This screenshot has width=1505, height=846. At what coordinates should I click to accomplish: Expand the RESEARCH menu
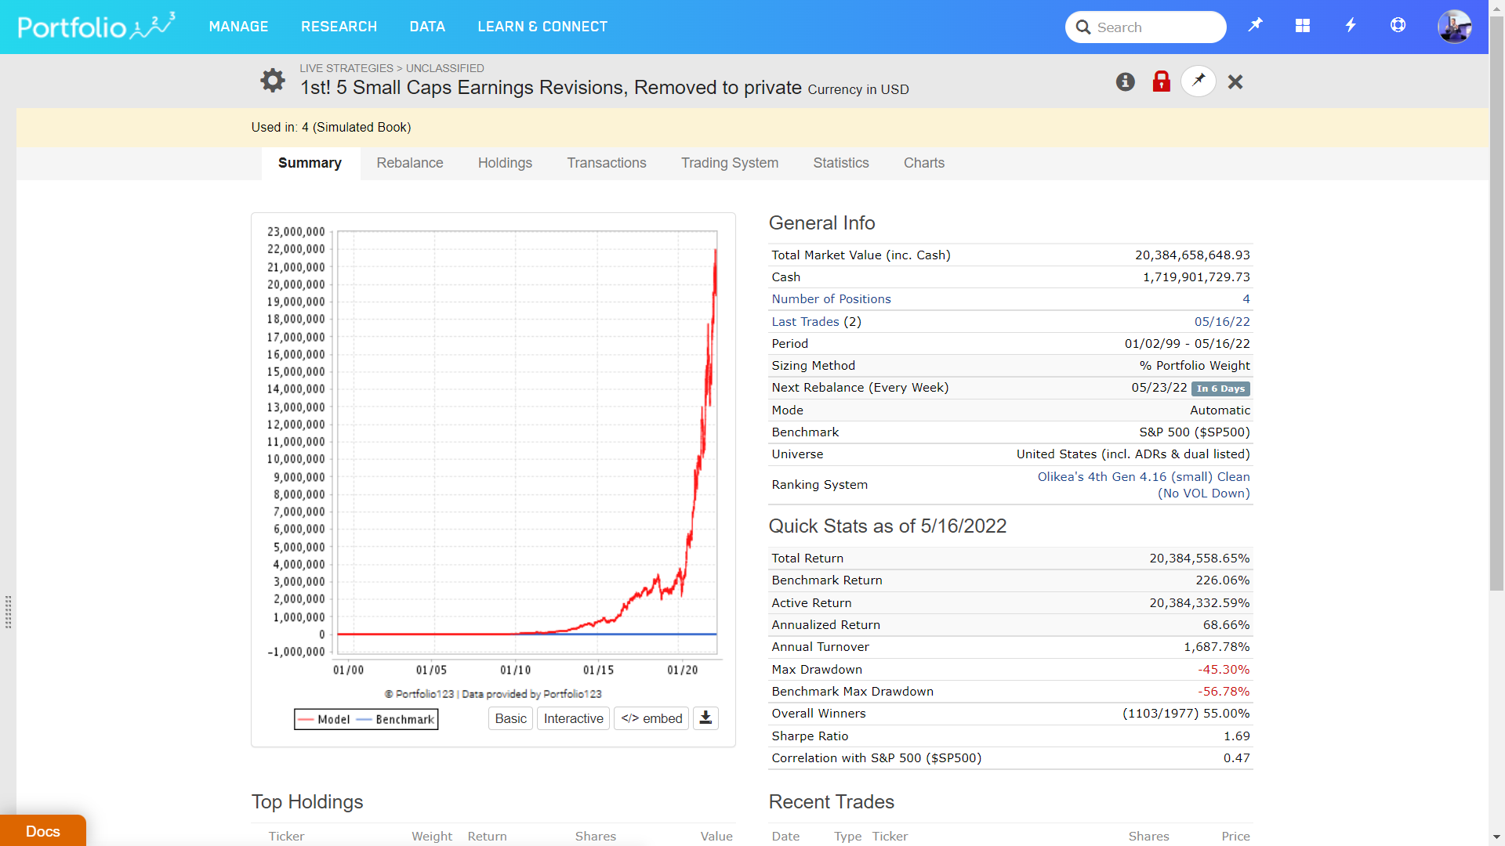[339, 27]
